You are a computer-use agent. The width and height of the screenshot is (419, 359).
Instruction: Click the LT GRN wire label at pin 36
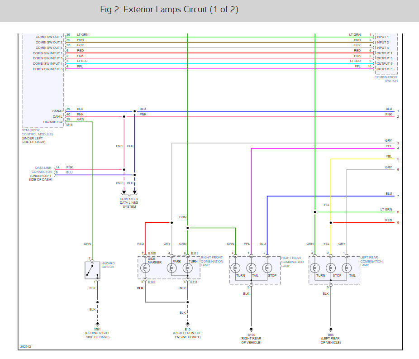point(82,35)
